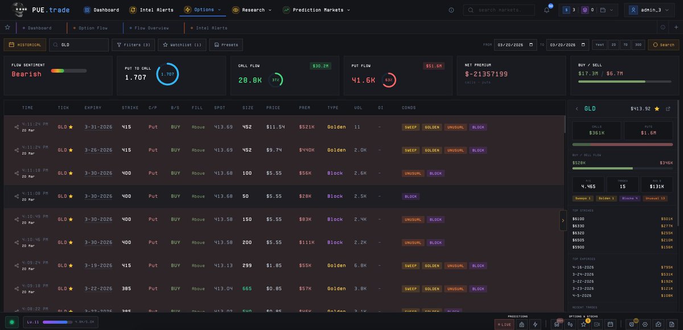This screenshot has width=683, height=330.
Task: Click the calendar picker icon in FROM date
Action: 532,44
